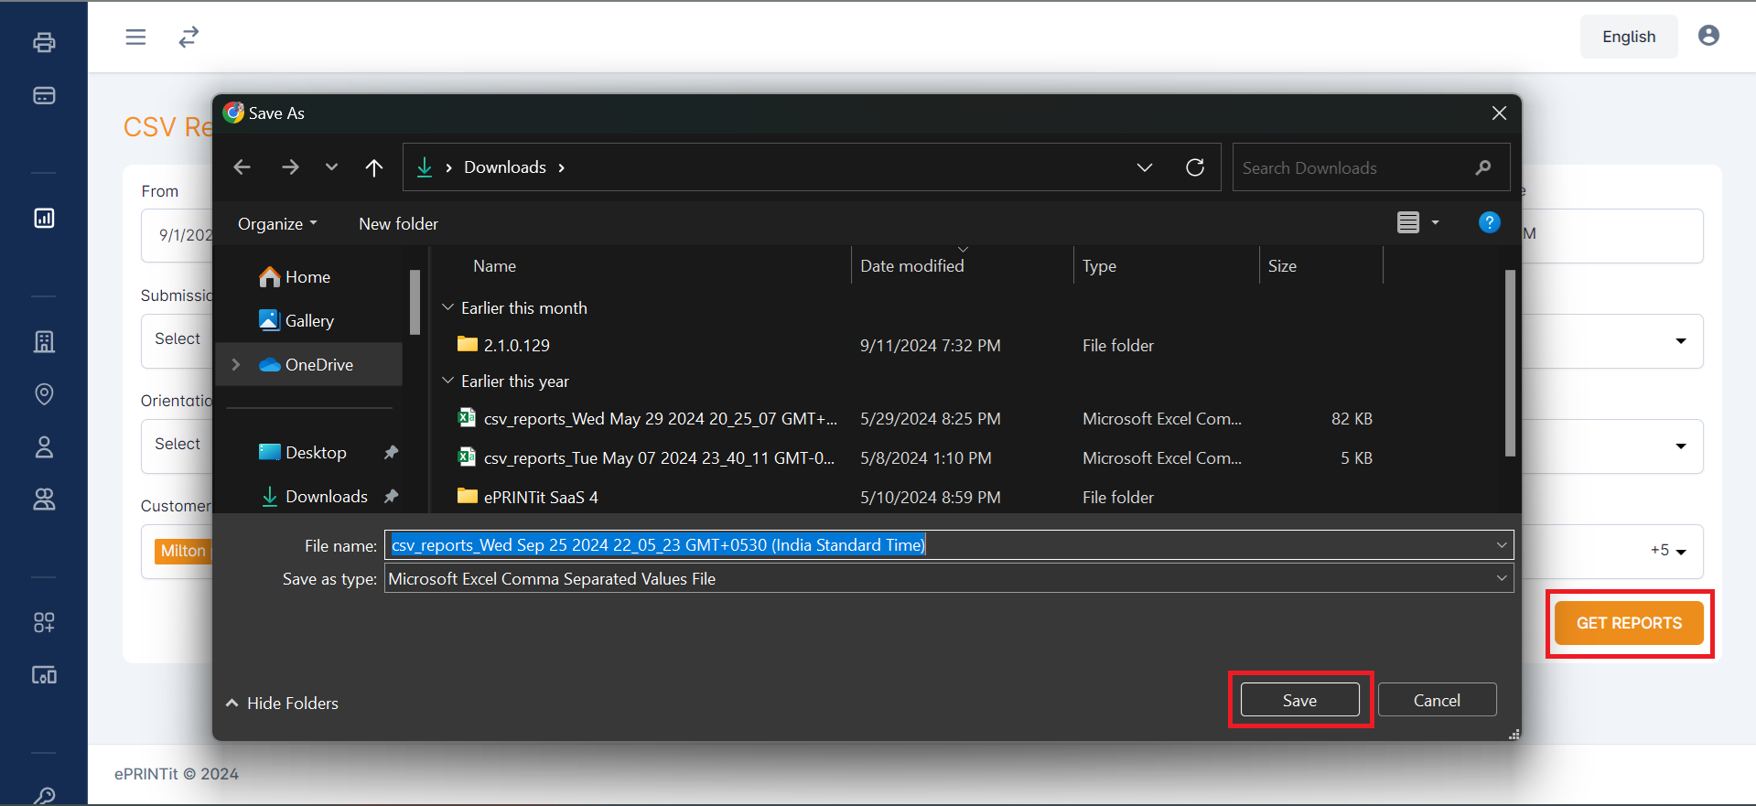Click New folder in the toolbar
1756x806 pixels.
click(x=398, y=224)
